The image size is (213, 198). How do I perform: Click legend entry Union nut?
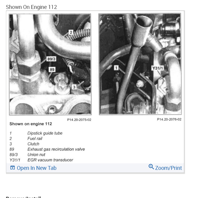pos(36,154)
